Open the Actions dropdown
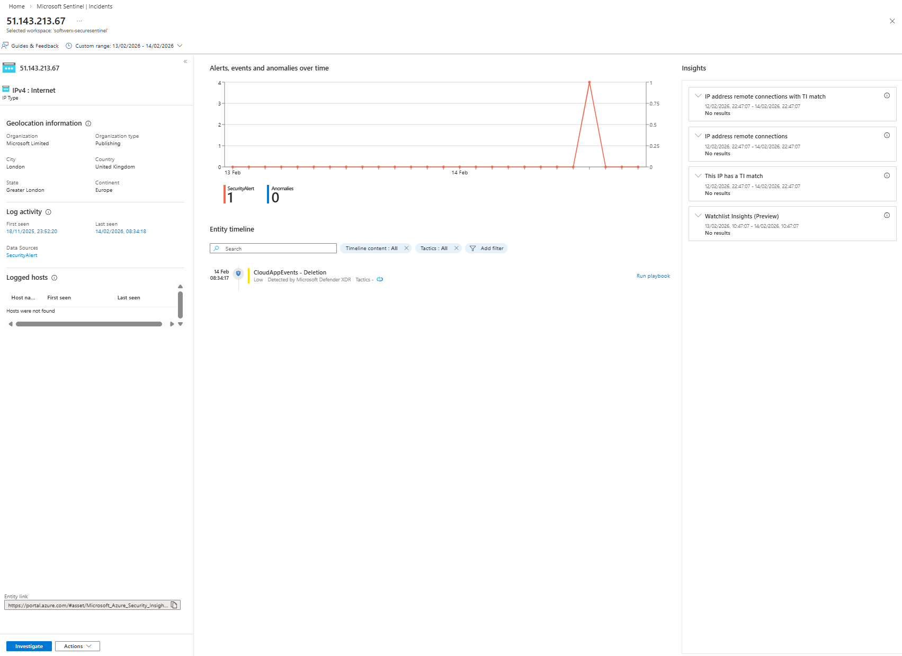 click(77, 646)
